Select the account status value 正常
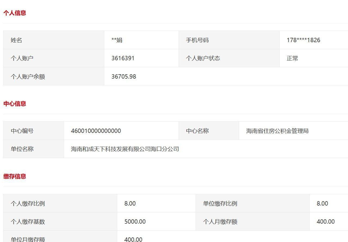The height and width of the screenshot is (242, 348). click(x=292, y=58)
